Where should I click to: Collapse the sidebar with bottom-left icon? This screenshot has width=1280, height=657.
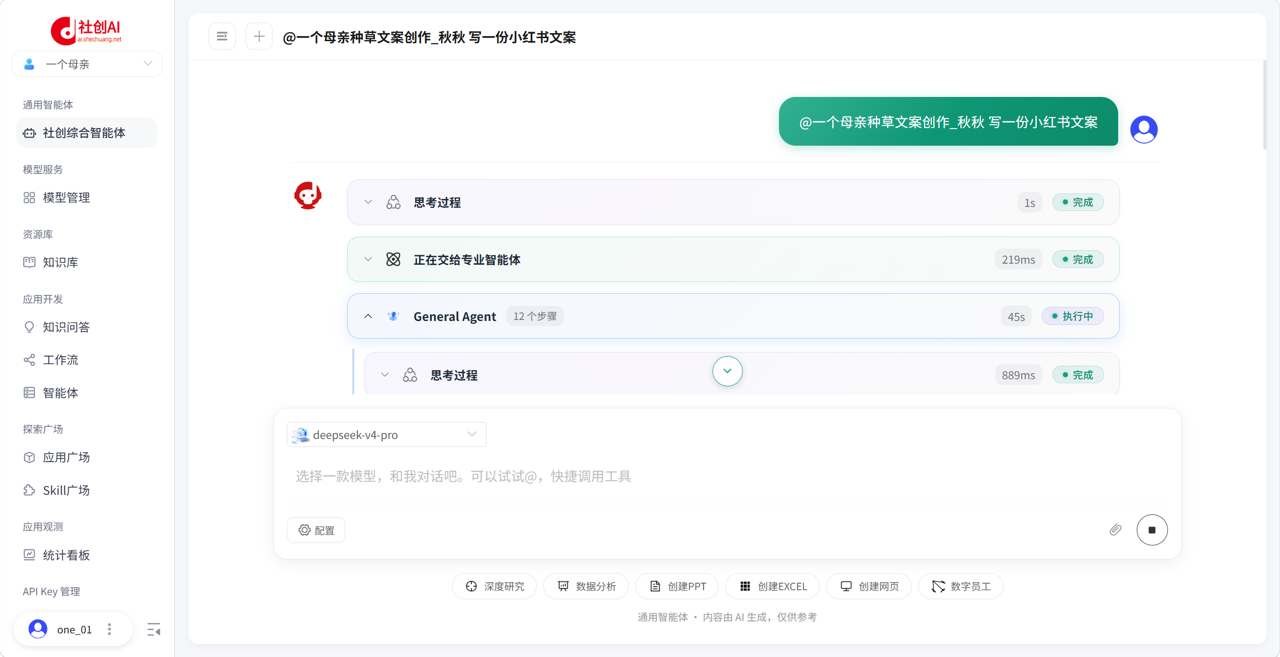[153, 629]
